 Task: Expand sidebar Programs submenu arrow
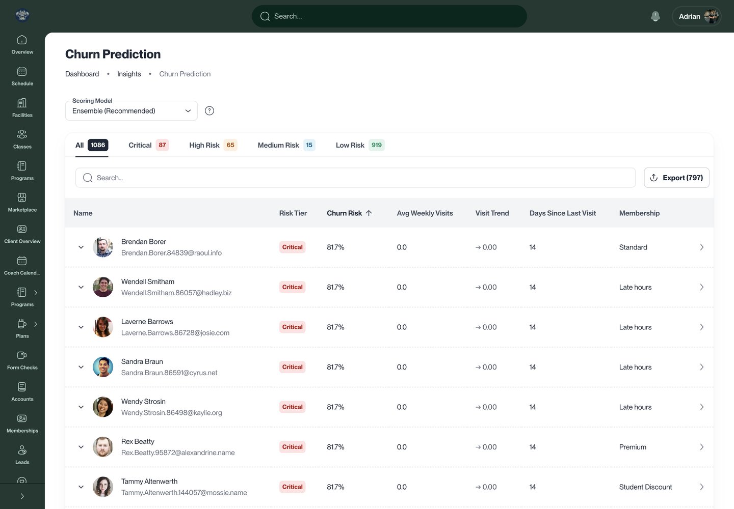coord(36,293)
